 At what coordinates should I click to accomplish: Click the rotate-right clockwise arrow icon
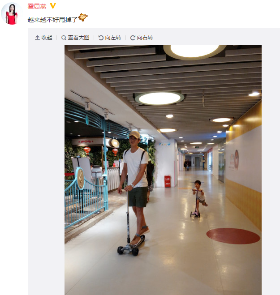pos(133,38)
